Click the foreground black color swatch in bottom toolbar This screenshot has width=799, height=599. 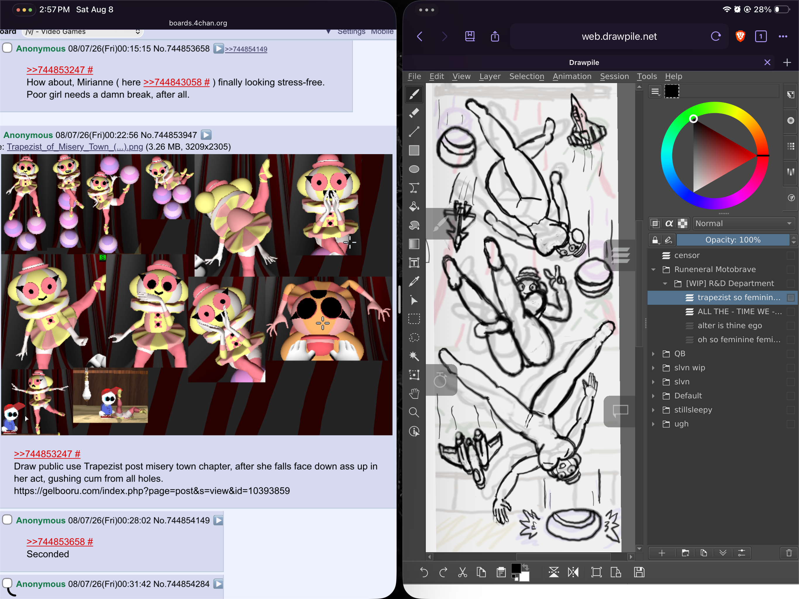pos(516,569)
